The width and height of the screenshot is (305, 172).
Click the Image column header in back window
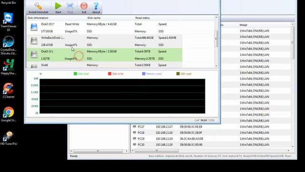[x=244, y=25]
